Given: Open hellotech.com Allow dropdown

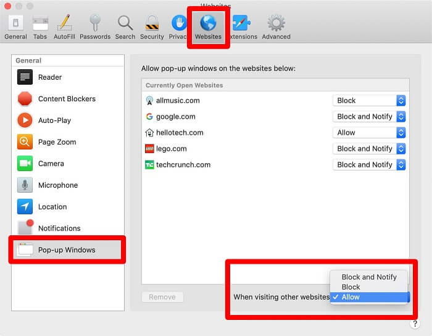Looking at the screenshot, I should tap(369, 133).
